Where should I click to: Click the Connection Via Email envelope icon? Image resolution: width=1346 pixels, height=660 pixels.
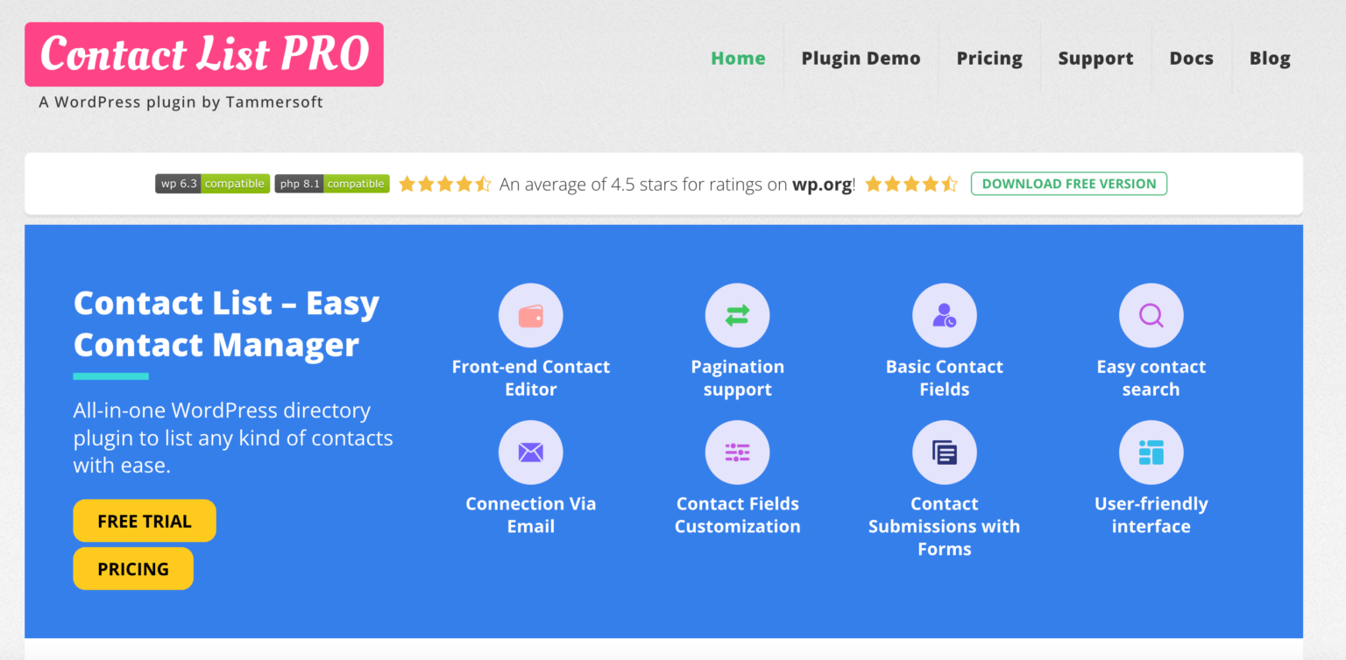530,453
